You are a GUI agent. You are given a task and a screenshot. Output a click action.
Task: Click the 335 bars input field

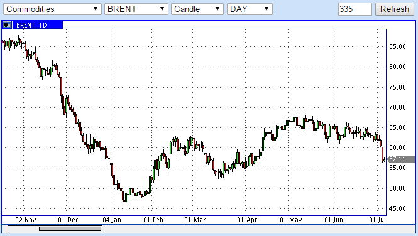pyautogui.click(x=355, y=9)
